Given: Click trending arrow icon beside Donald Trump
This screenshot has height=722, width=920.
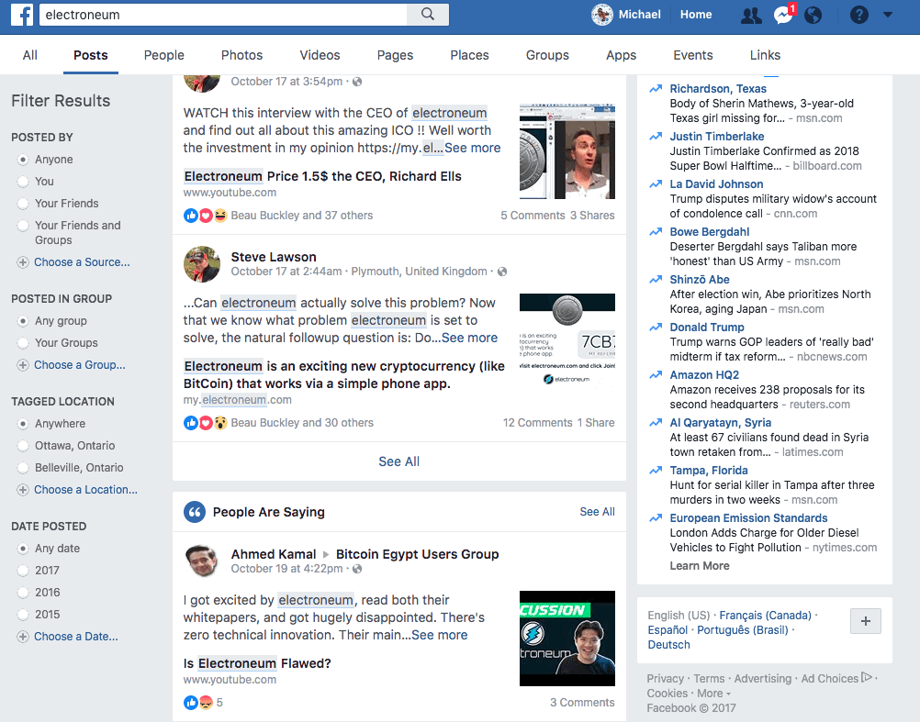Looking at the screenshot, I should 656,328.
